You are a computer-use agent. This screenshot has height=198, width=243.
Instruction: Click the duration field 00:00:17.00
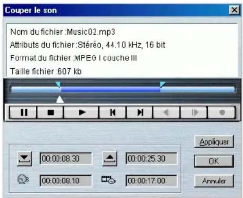tap(151, 181)
